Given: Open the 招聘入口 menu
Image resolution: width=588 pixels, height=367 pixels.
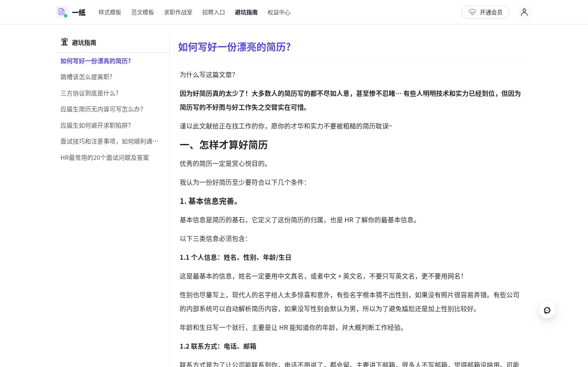Looking at the screenshot, I should coord(214,12).
